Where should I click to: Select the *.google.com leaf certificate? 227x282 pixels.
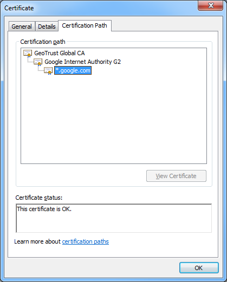point(73,70)
